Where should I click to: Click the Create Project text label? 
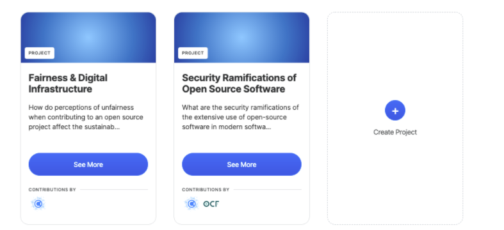pyautogui.click(x=394, y=132)
